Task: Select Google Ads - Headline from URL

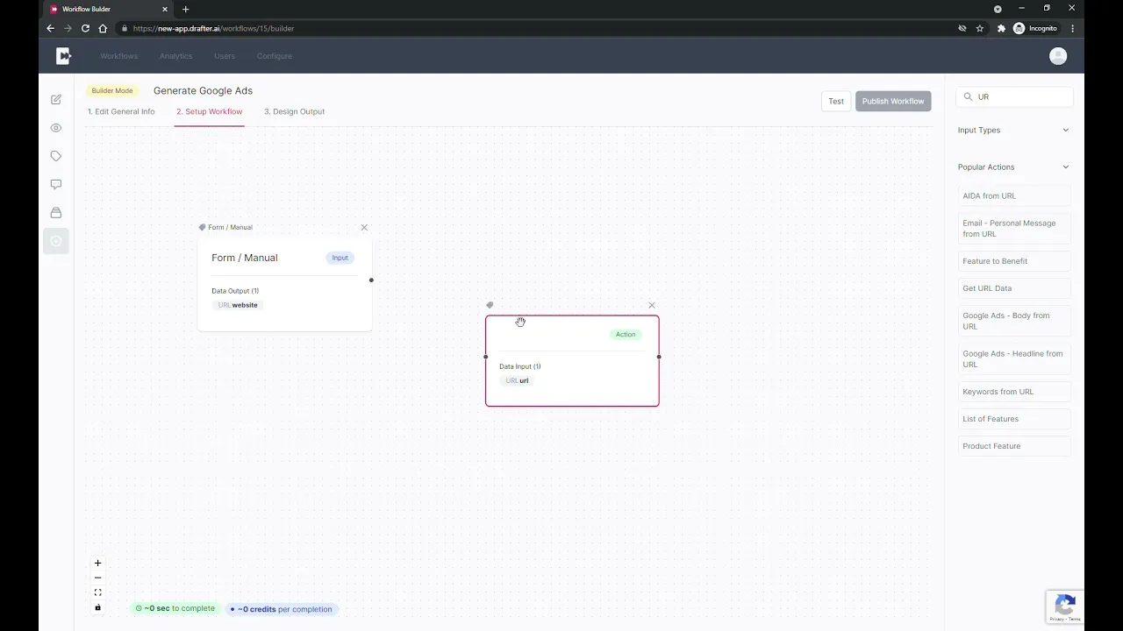Action: click(x=1015, y=359)
